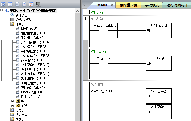Open 手动模式 (SBR1) subroutine
Viewport: 191px width, 121px height.
pos(33,38)
